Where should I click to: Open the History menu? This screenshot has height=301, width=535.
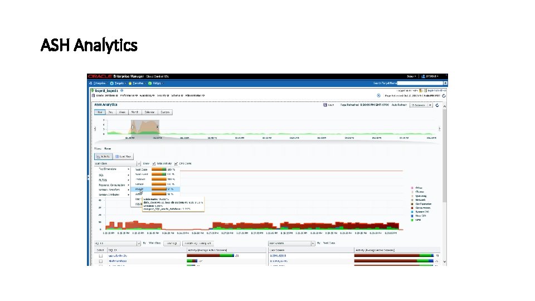(x=155, y=83)
